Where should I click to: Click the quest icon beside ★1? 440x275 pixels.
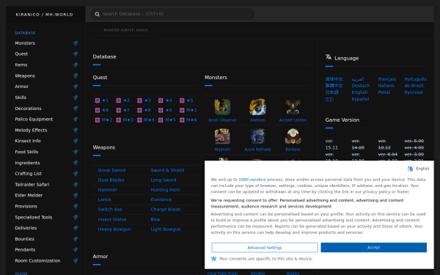pos(98,100)
